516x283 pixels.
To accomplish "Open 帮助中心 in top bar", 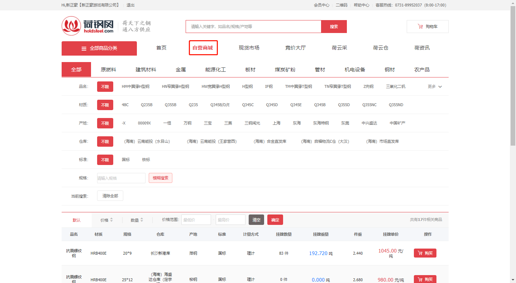I will click(362, 5).
